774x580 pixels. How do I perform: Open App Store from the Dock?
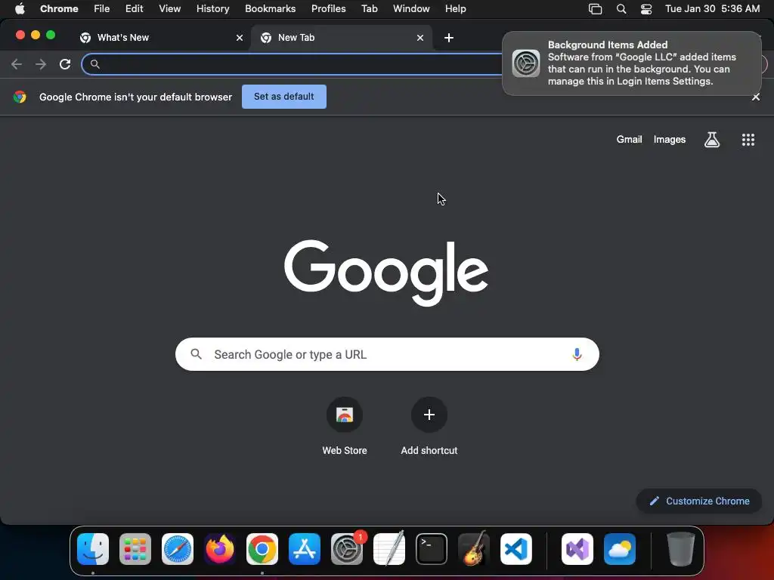(x=305, y=549)
